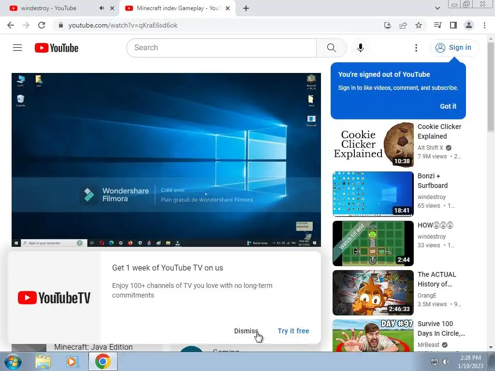Open the Alt Shift X channel name
This screenshot has height=371, width=495.
click(x=430, y=148)
